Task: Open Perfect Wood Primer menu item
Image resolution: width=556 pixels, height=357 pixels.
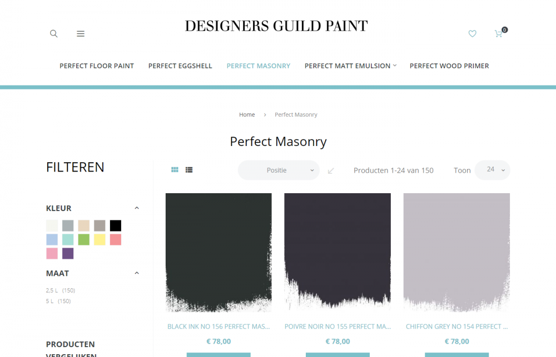Action: point(449,66)
